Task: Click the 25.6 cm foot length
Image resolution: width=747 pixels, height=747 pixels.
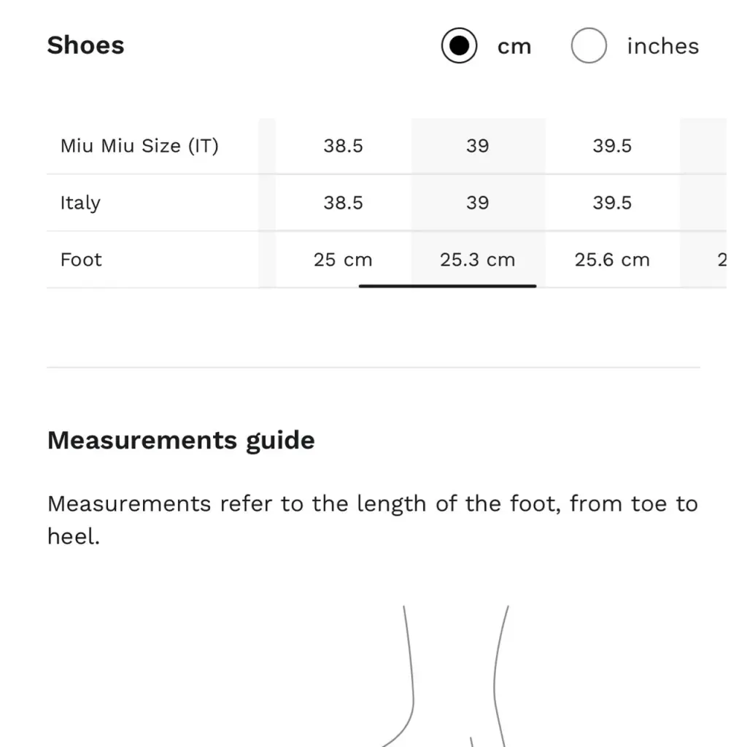Action: 611,260
